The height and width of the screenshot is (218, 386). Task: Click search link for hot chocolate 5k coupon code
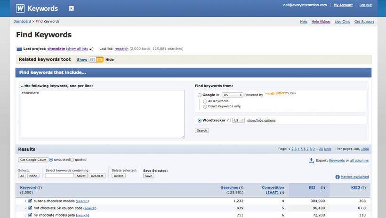click(x=90, y=208)
